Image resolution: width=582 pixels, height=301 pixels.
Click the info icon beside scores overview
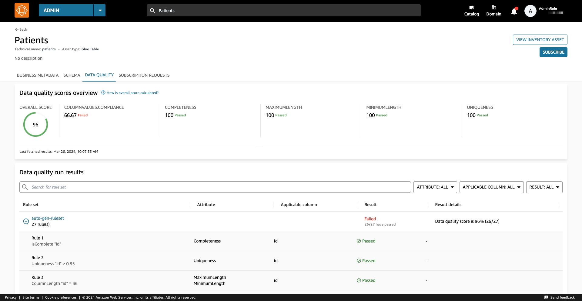103,93
